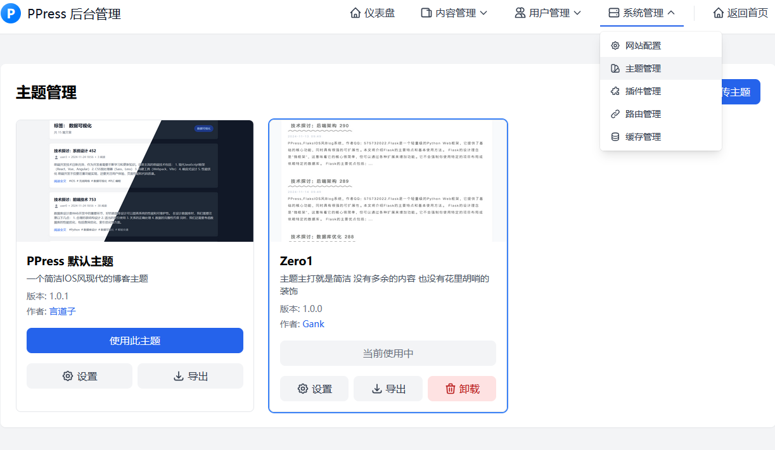Click the gear icon beside 网站配置
Viewport: 775px width, 450px height.
[x=615, y=46]
